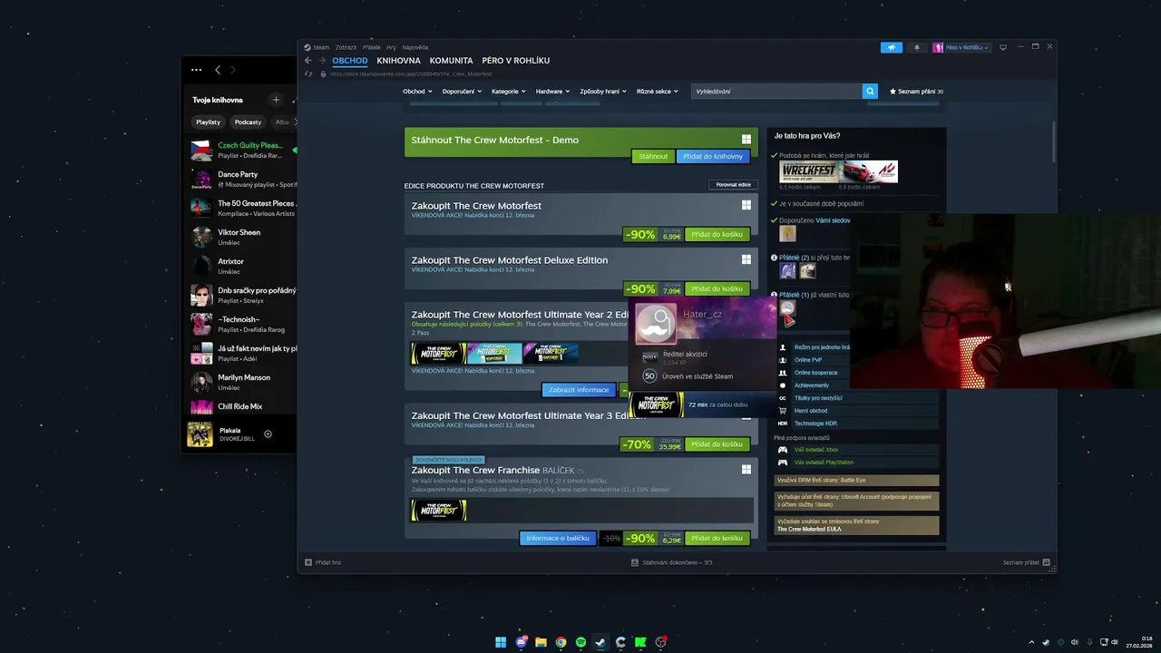The height and width of the screenshot is (653, 1161).
Task: Click Stahování dokončeno downloads status
Action: point(672,562)
